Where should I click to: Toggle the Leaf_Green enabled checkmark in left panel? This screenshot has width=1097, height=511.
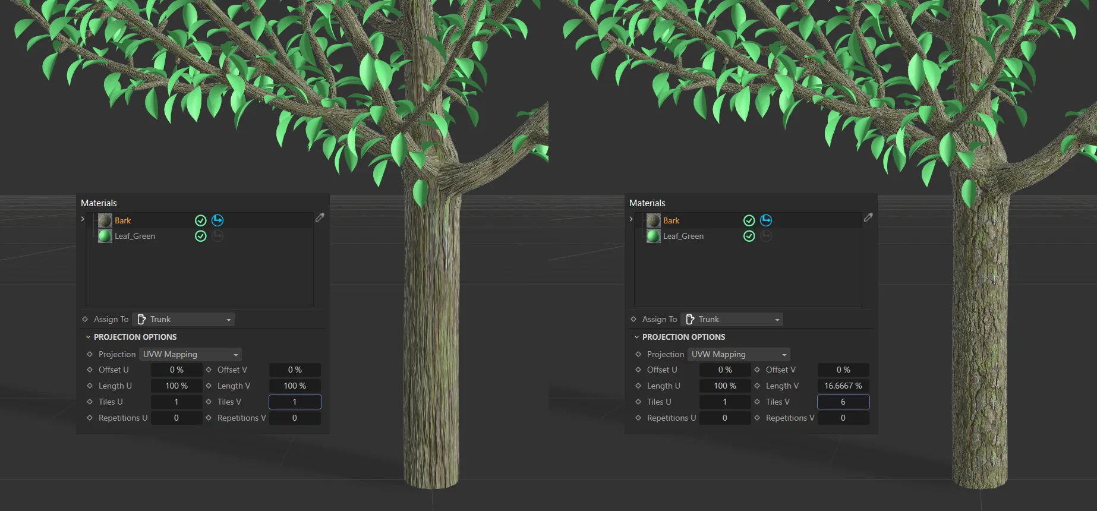click(201, 236)
